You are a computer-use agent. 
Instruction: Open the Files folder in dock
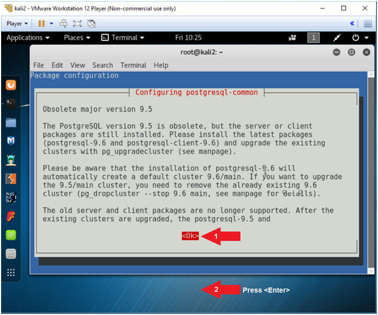[x=11, y=123]
